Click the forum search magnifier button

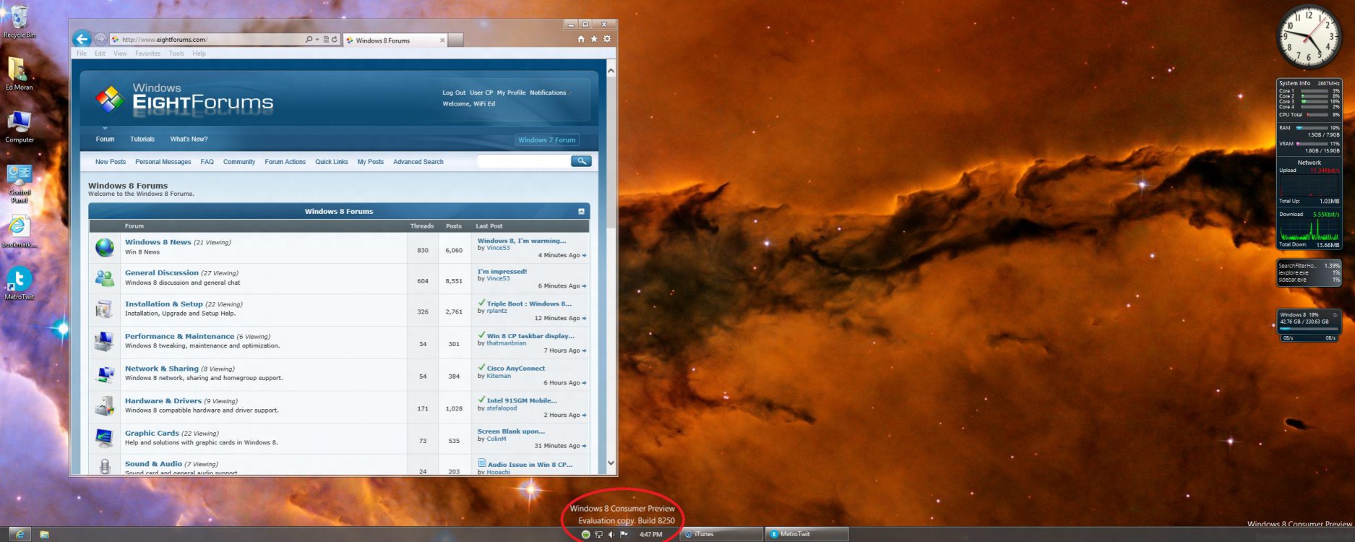(581, 161)
